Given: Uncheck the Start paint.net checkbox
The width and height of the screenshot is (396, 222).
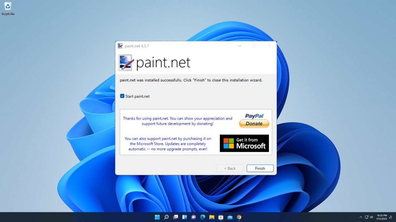Looking at the screenshot, I should (x=122, y=96).
